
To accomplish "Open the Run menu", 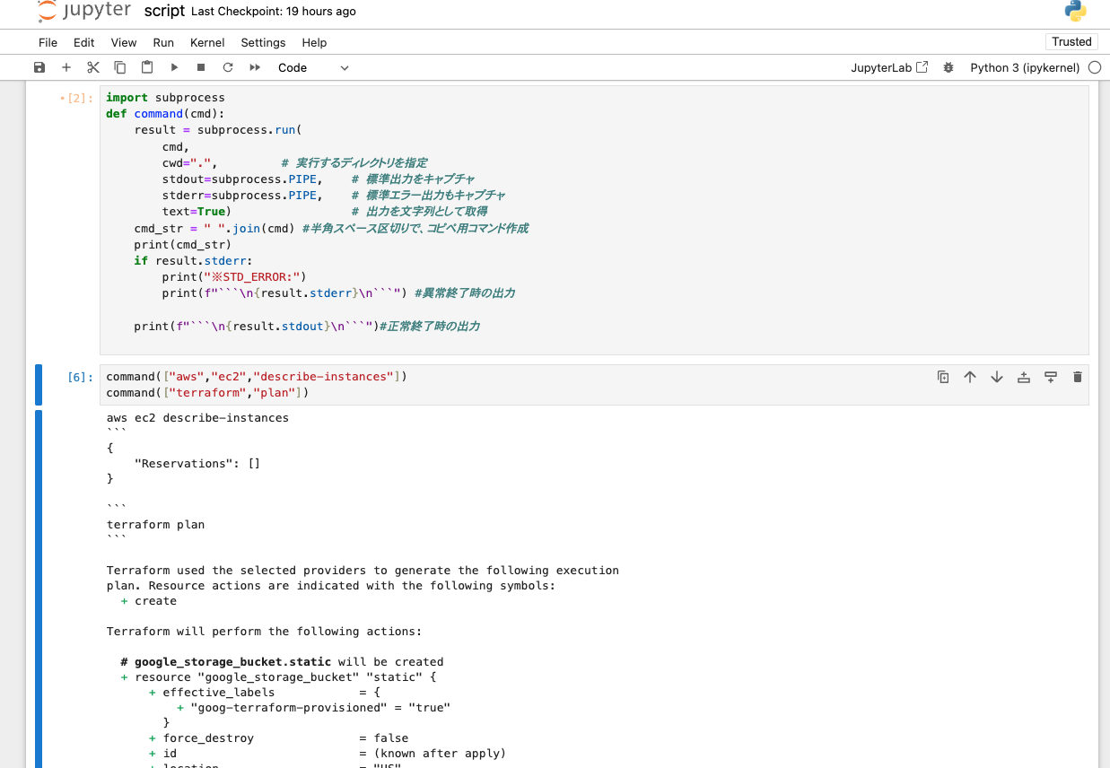I will [163, 42].
